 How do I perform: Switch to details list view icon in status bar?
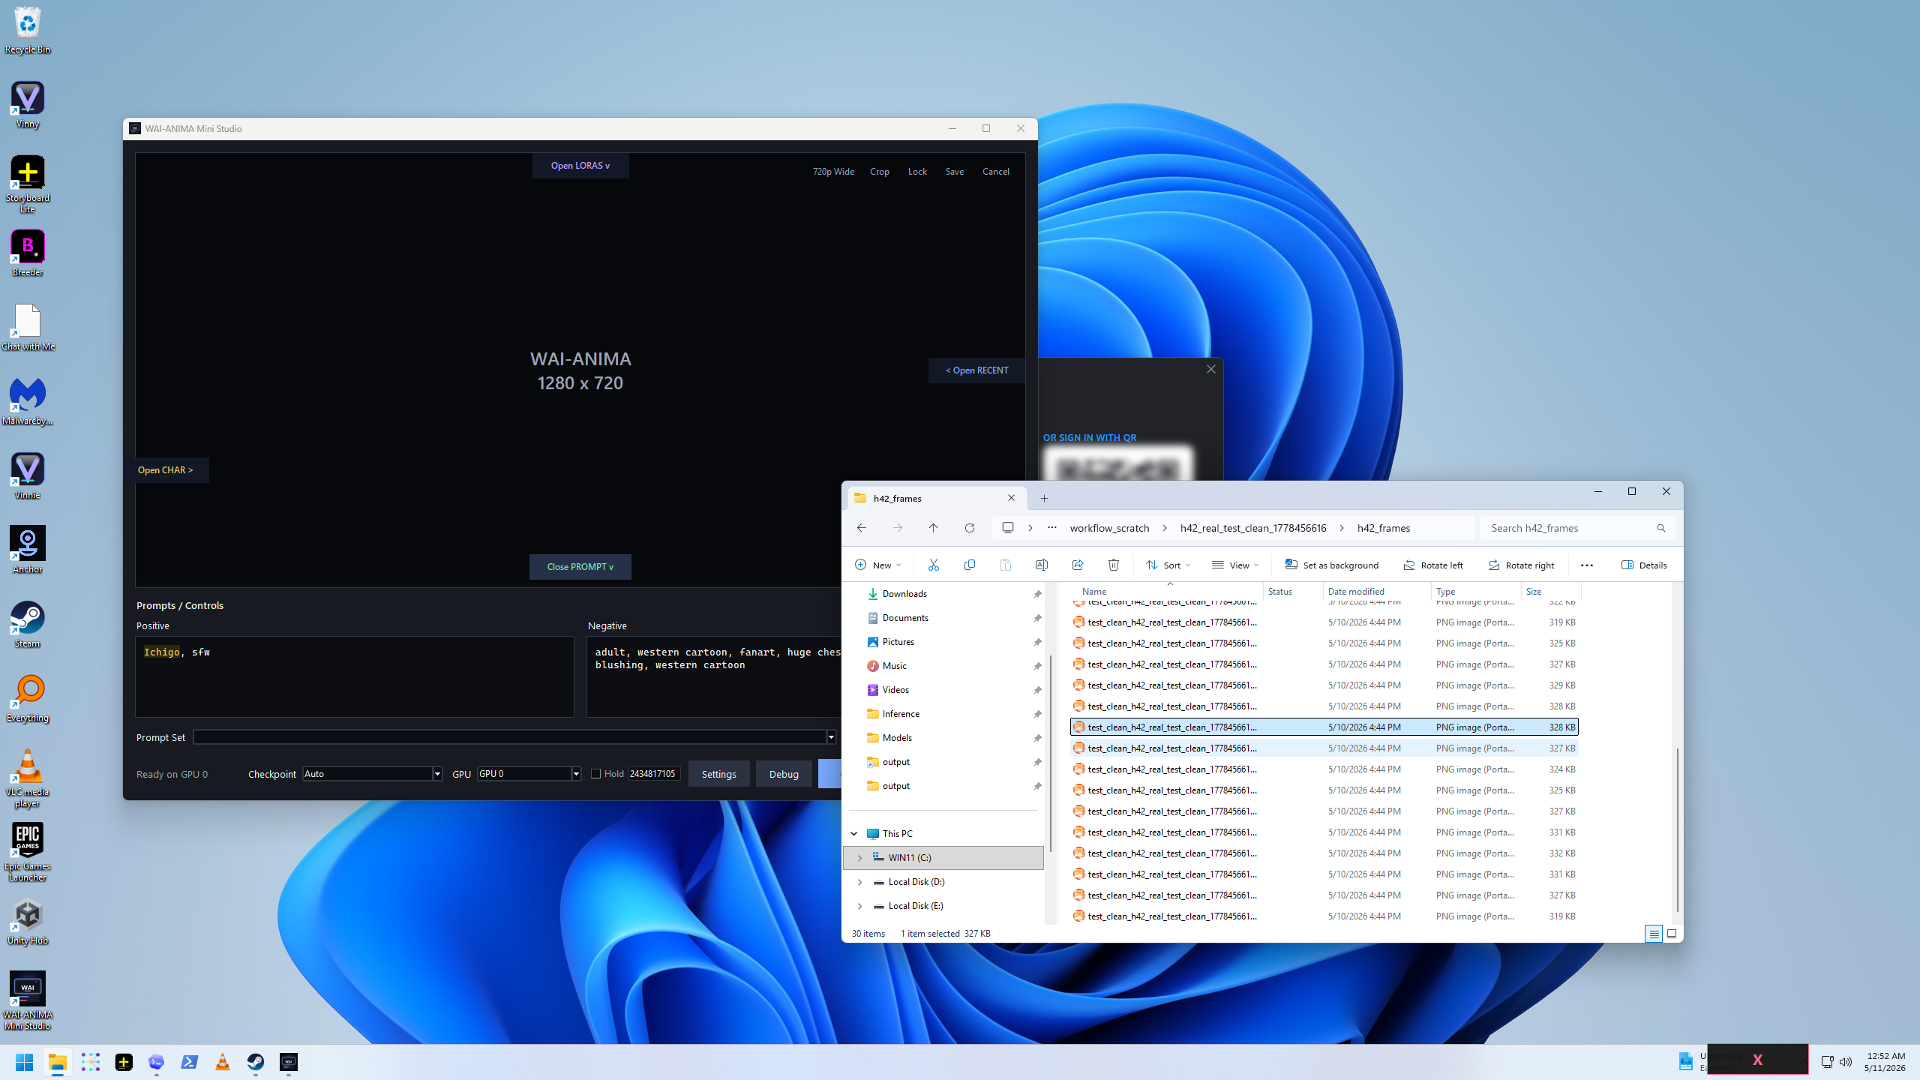pos(1653,934)
